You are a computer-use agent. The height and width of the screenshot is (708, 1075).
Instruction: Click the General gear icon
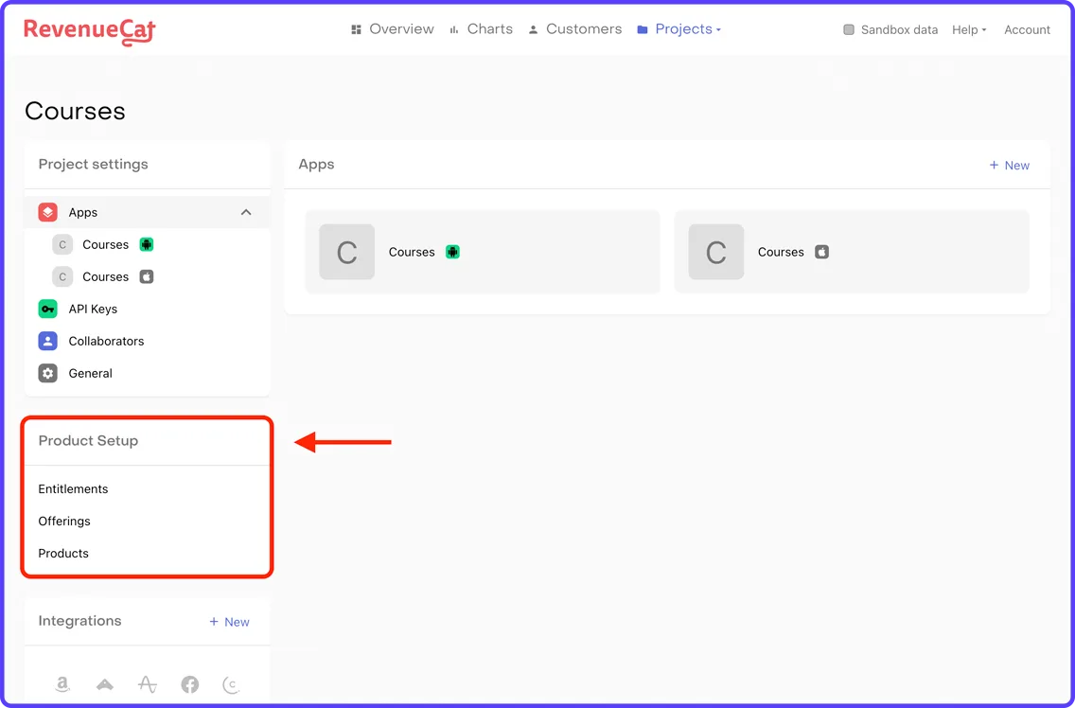click(x=48, y=374)
